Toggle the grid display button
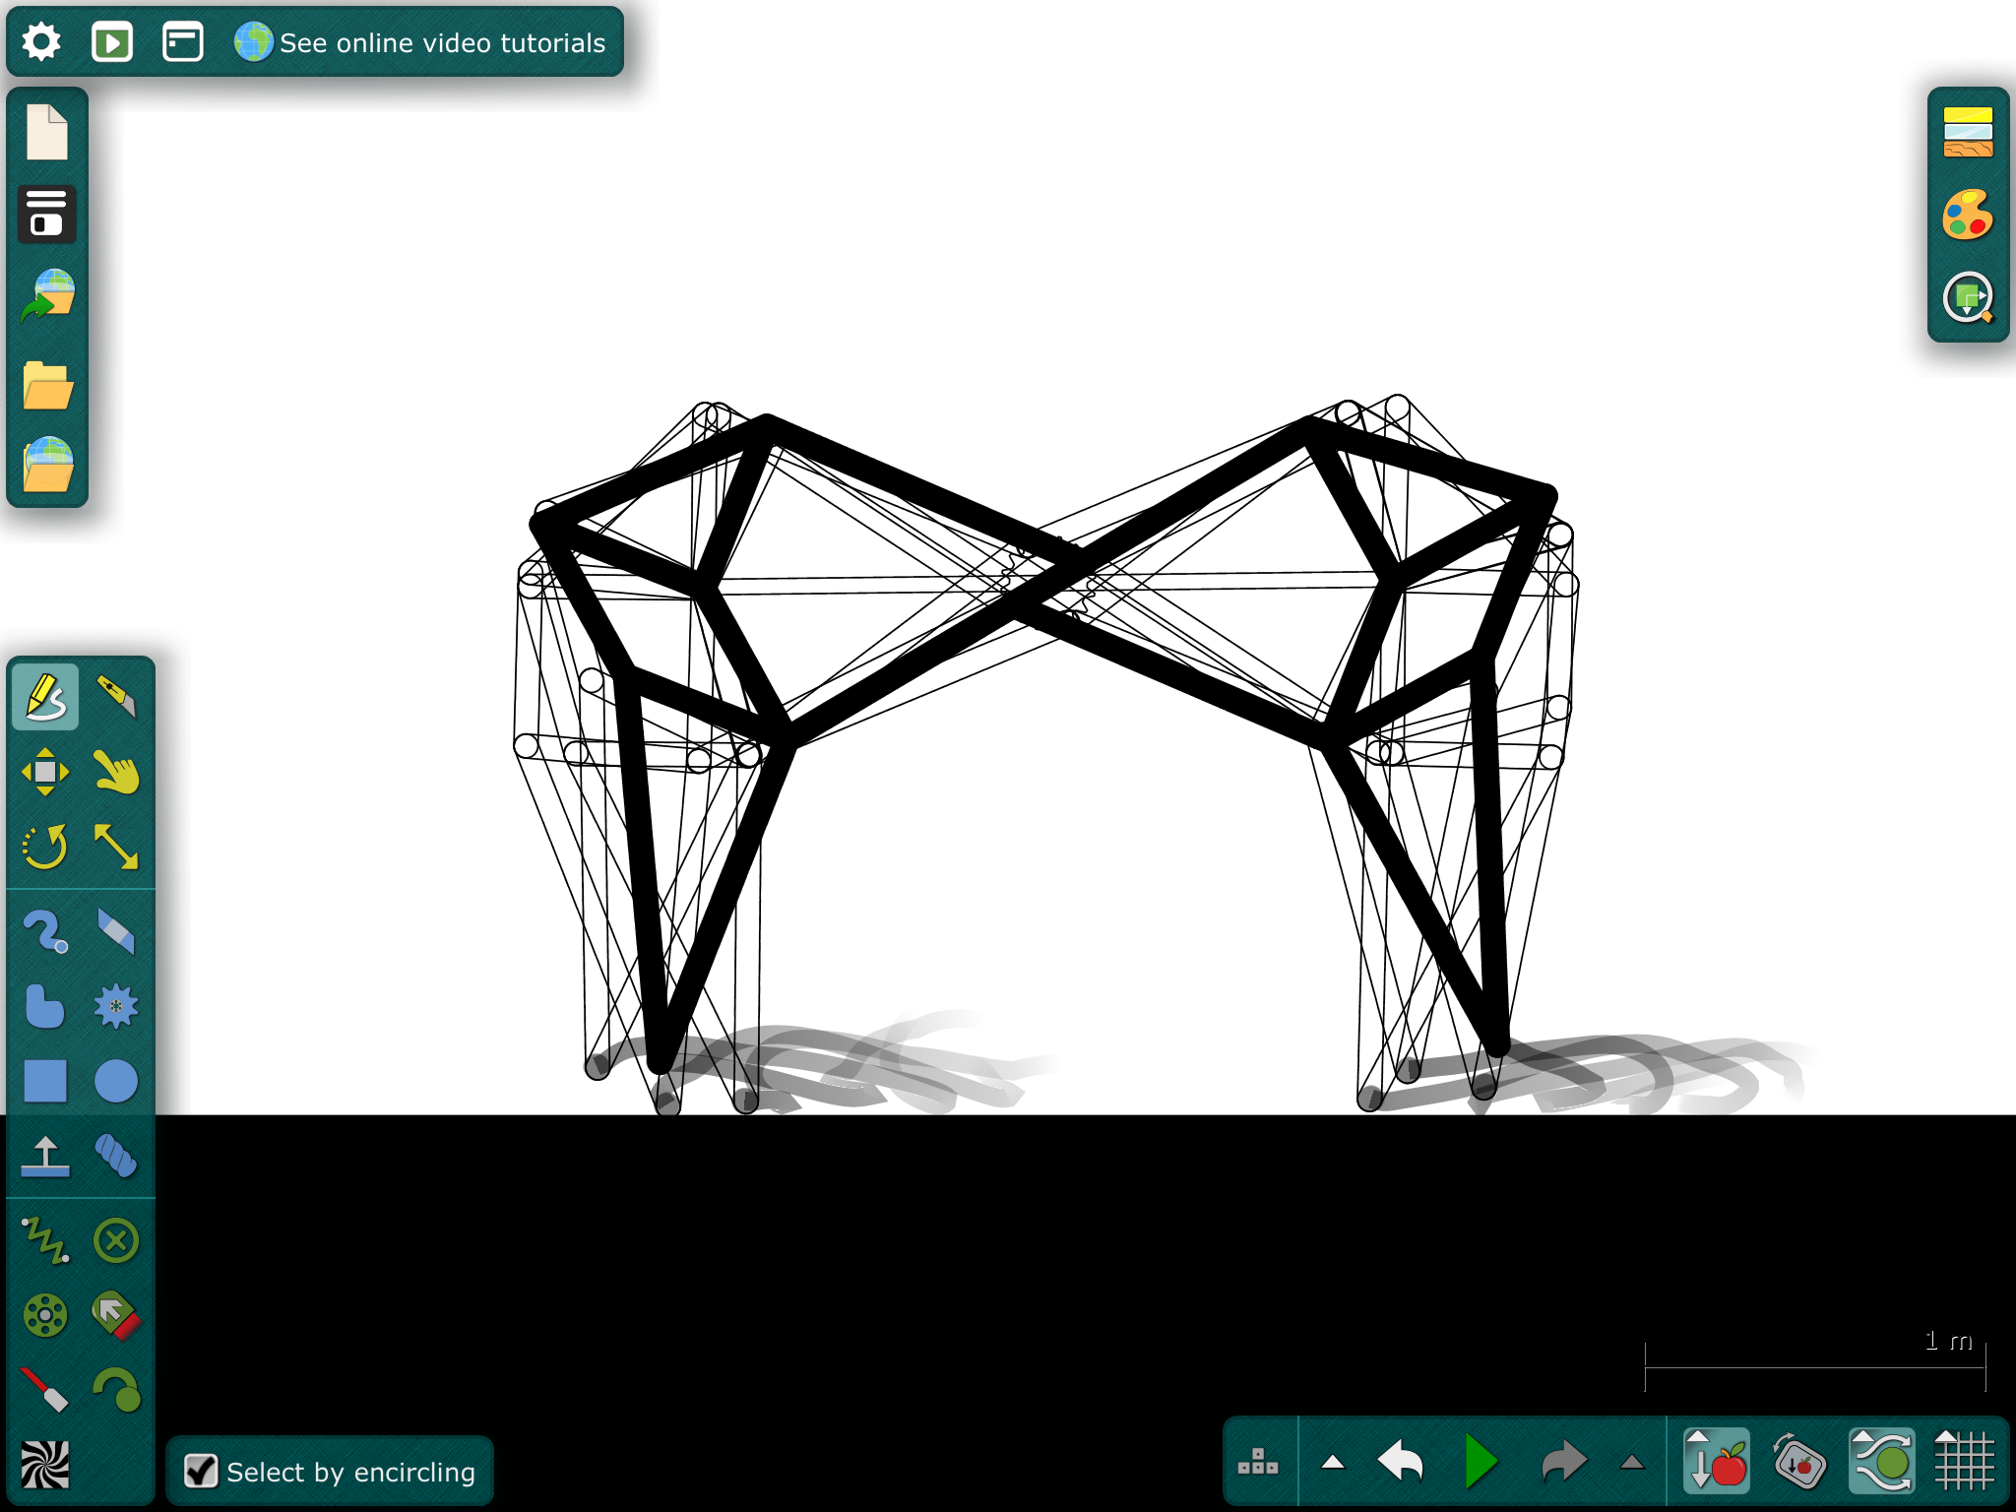The image size is (2016, 1512). (1964, 1462)
